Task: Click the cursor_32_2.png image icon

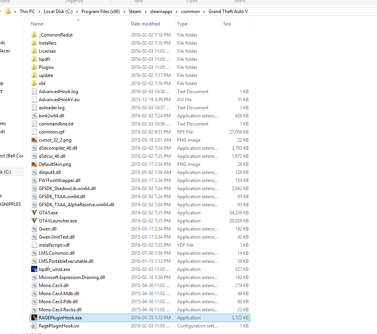Action: click(34, 140)
